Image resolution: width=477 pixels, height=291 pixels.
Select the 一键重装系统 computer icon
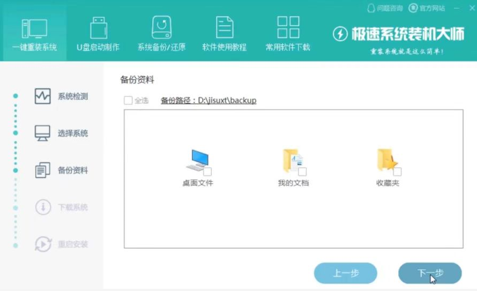point(34,28)
